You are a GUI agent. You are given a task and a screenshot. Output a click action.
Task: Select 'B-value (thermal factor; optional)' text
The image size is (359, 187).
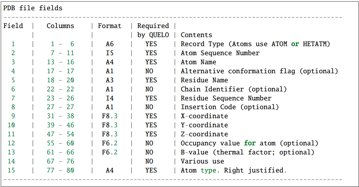point(247,152)
